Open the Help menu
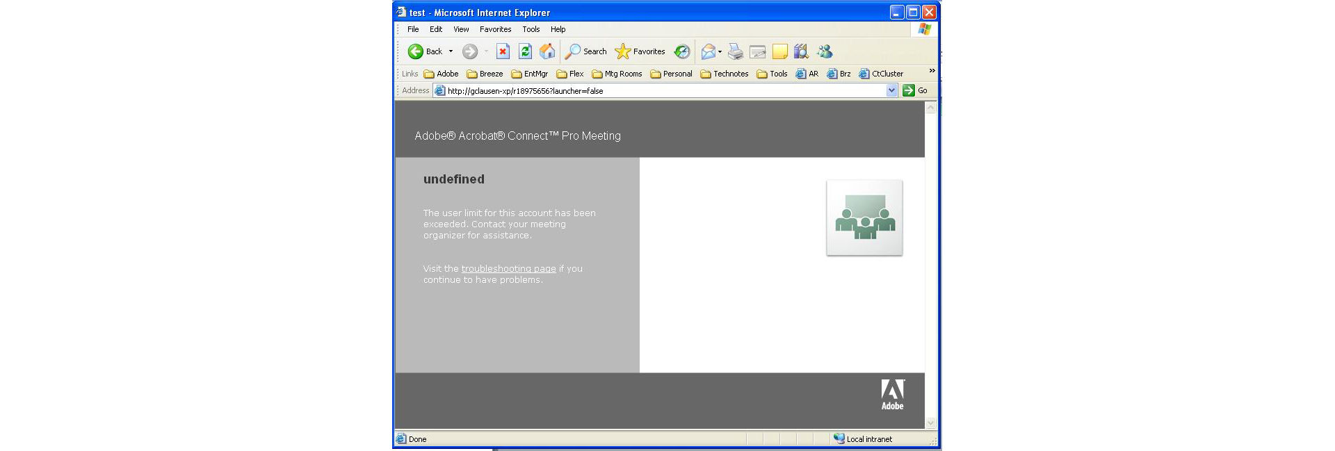 558,29
